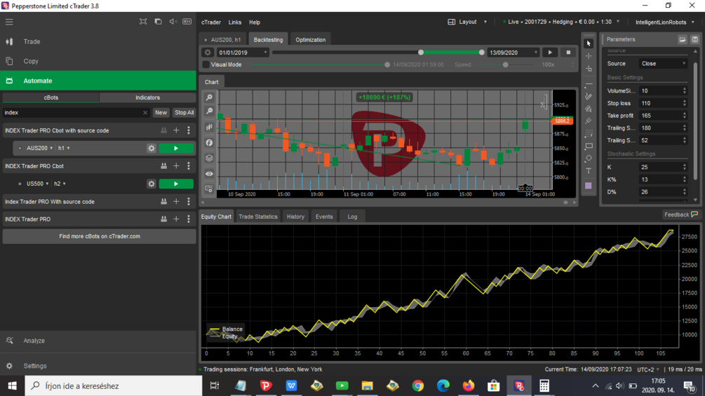
Task: Toggle the hamburger menu sidebar
Action: click(9, 22)
